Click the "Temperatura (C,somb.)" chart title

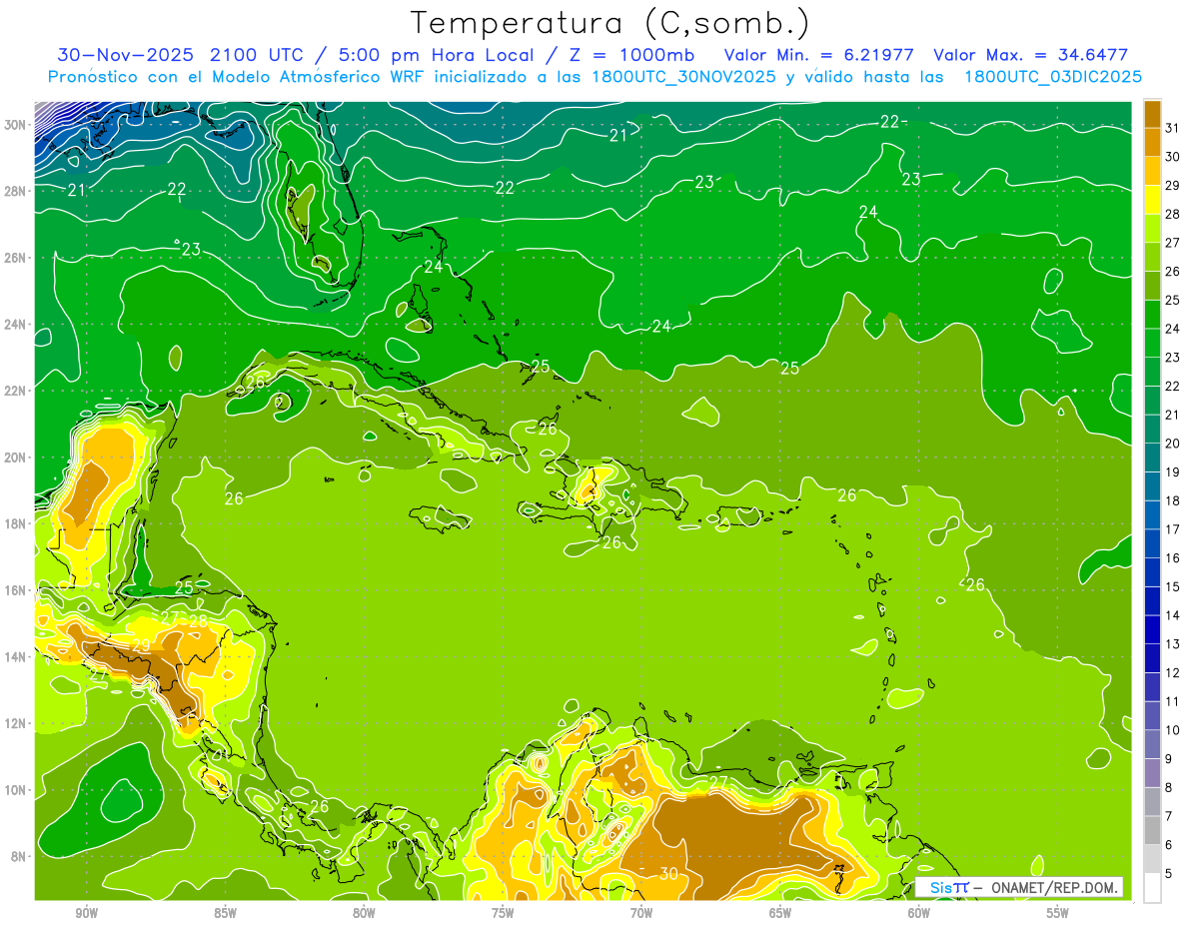click(x=610, y=24)
